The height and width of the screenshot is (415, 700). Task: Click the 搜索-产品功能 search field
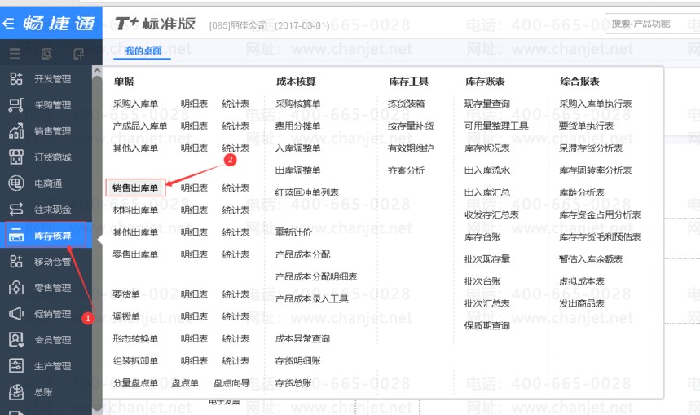tap(652, 24)
